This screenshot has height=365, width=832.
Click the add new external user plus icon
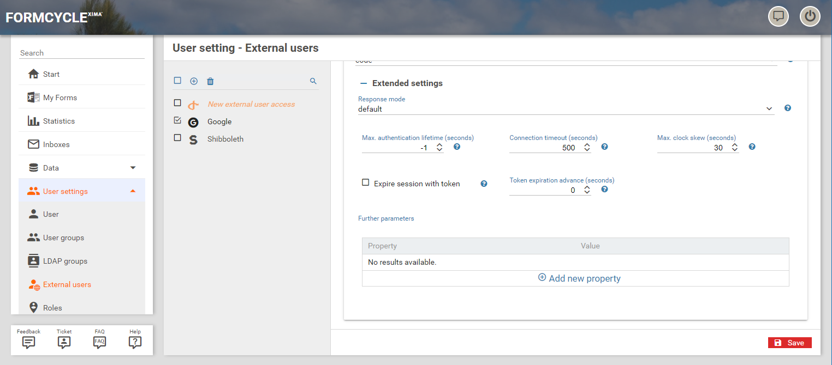pyautogui.click(x=194, y=81)
